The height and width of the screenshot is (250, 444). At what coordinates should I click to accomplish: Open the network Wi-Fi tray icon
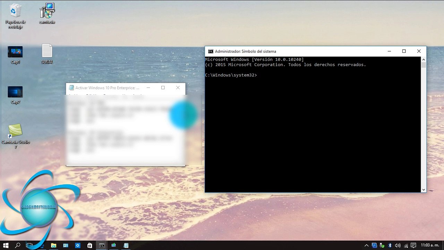click(405, 245)
